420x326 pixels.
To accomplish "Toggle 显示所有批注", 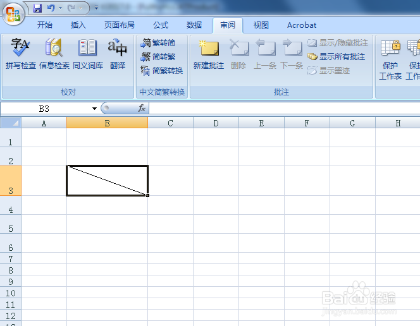I will point(336,57).
